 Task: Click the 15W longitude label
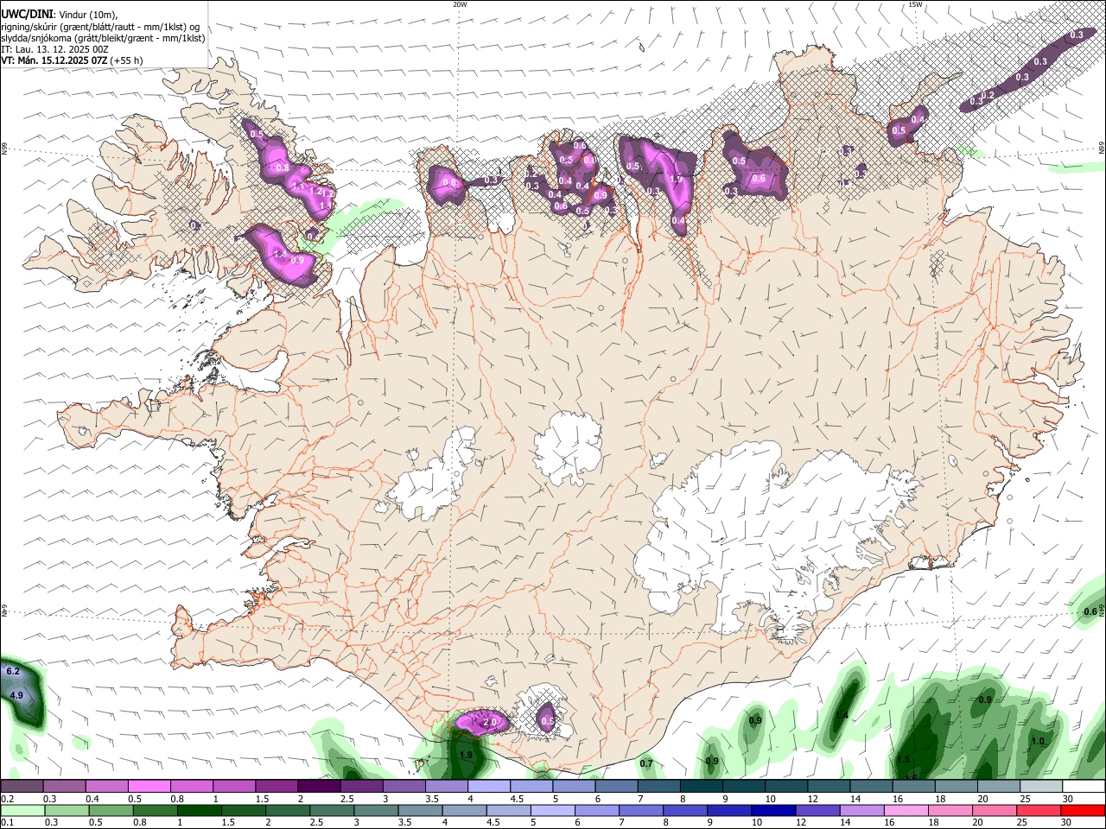click(915, 4)
